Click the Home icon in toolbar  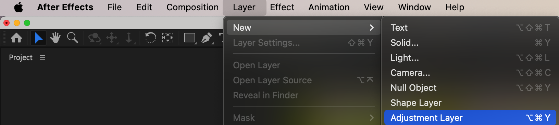click(16, 38)
